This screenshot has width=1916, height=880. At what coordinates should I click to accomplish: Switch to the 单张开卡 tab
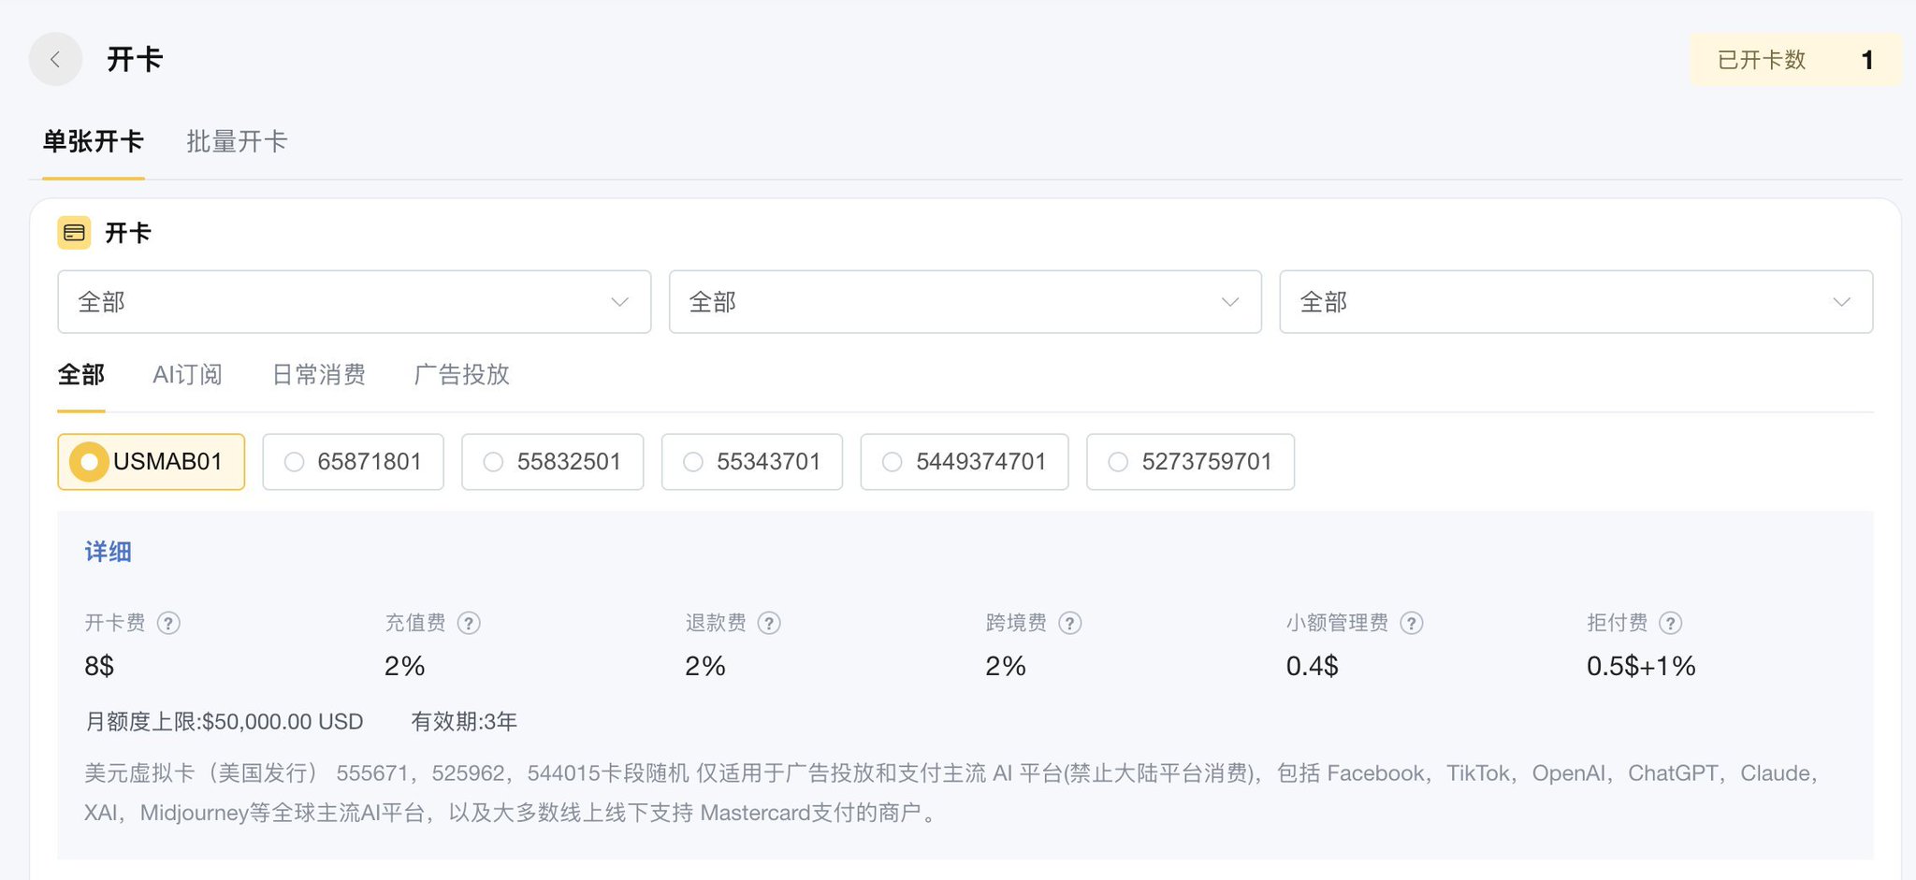[93, 142]
